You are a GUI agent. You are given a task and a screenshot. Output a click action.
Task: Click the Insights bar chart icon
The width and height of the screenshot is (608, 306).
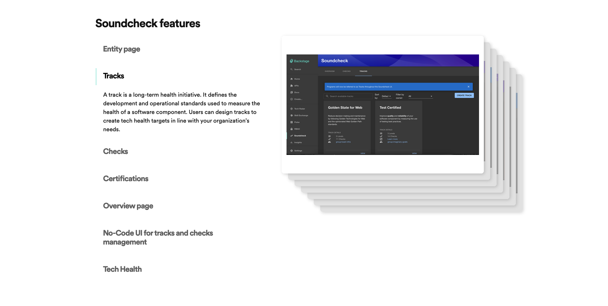point(291,142)
